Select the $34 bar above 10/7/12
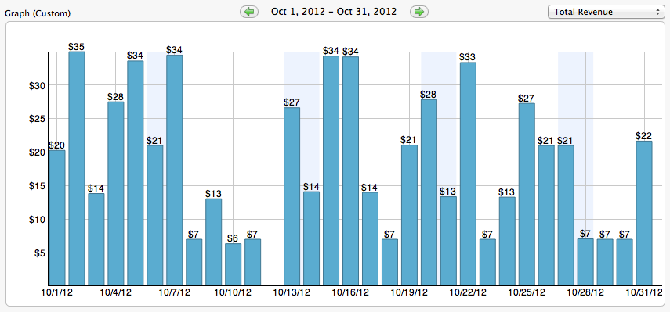The width and height of the screenshot is (670, 312). pyautogui.click(x=174, y=170)
